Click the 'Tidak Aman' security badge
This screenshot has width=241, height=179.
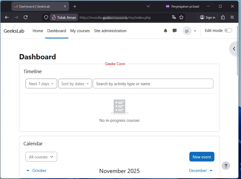coord(64,18)
